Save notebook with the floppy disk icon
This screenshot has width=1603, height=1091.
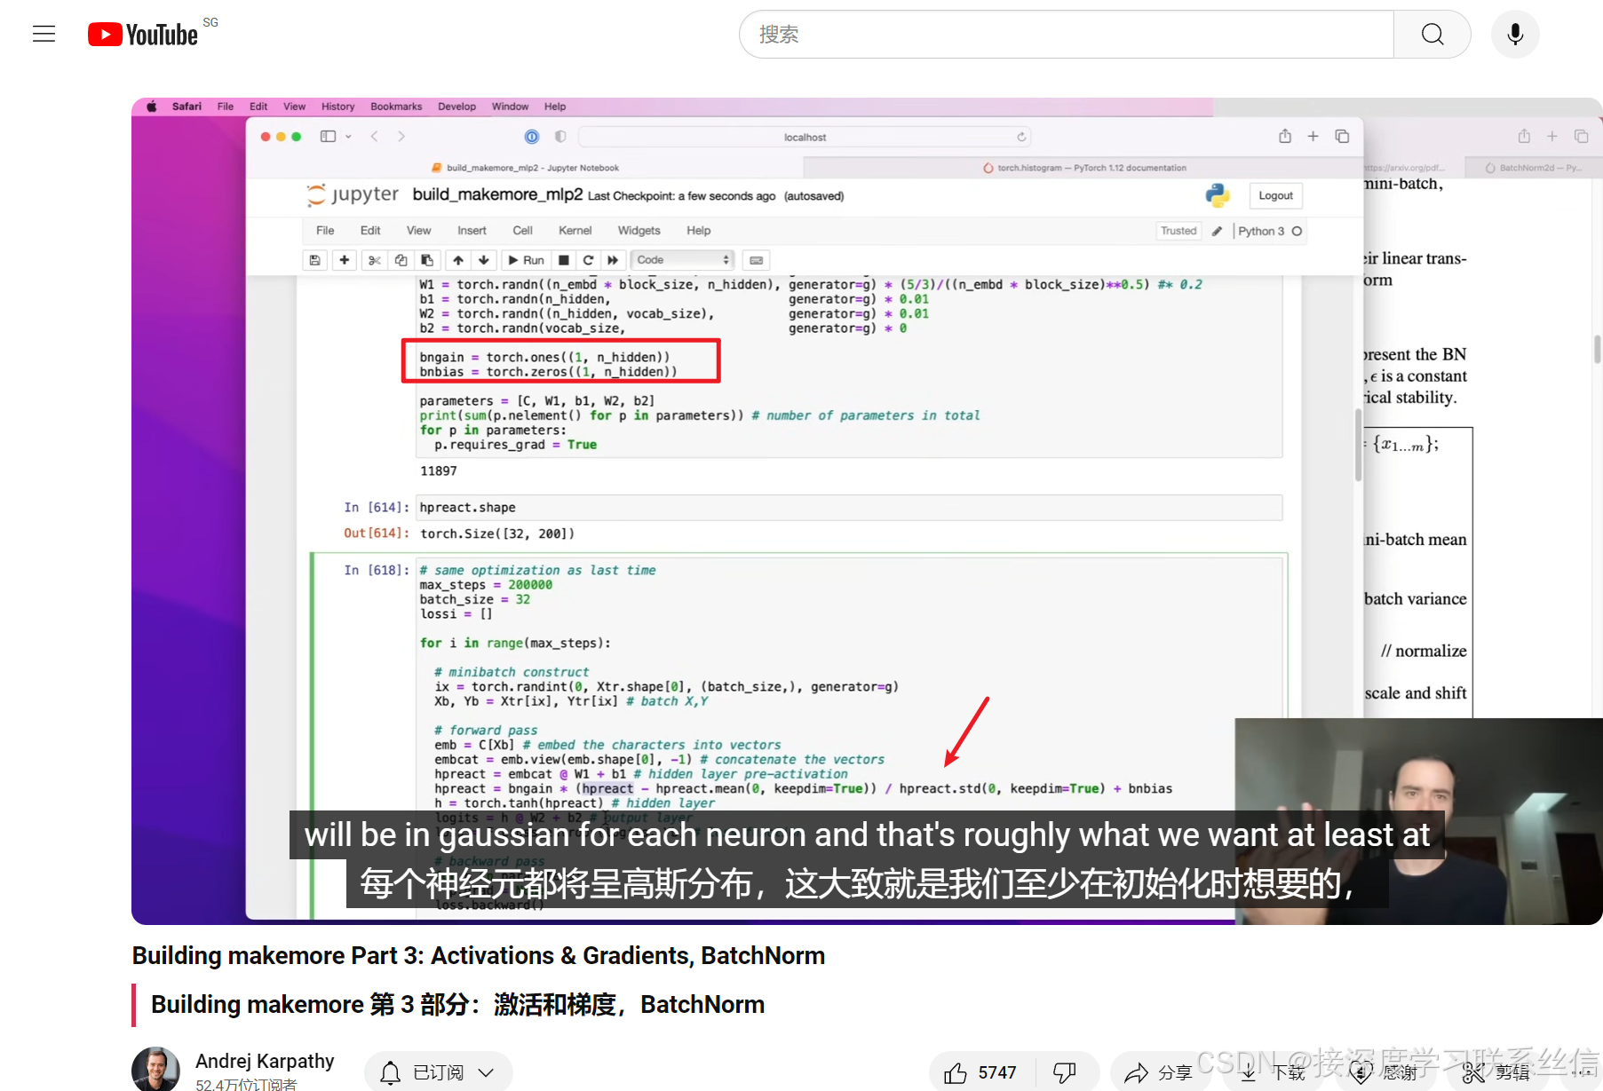[x=314, y=260]
